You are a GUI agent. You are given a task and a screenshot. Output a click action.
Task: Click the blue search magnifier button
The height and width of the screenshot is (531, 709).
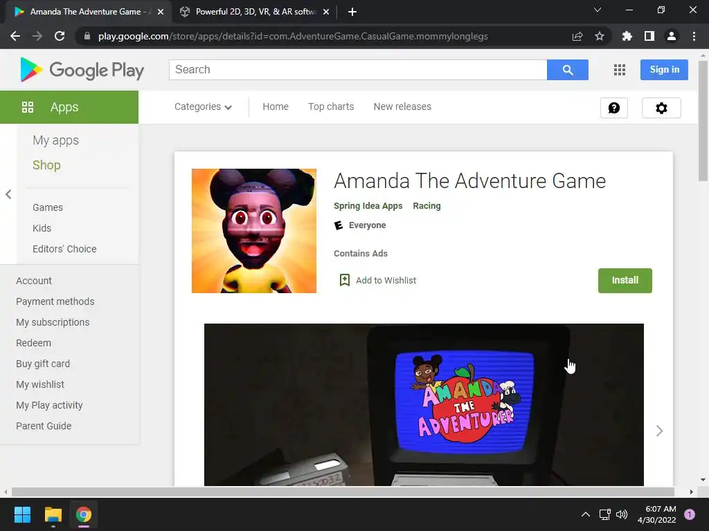pyautogui.click(x=568, y=70)
